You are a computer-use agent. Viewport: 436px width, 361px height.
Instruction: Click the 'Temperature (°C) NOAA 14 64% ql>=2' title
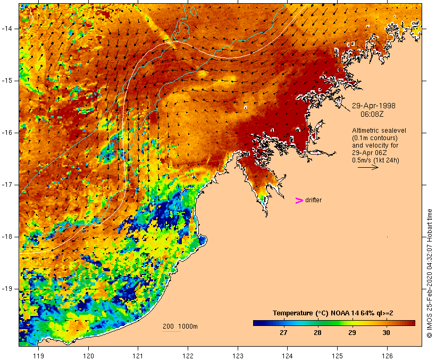coord(333,313)
